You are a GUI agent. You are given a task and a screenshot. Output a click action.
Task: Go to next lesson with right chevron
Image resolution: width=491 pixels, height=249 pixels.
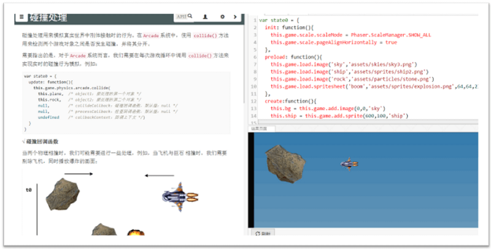(x=235, y=17)
